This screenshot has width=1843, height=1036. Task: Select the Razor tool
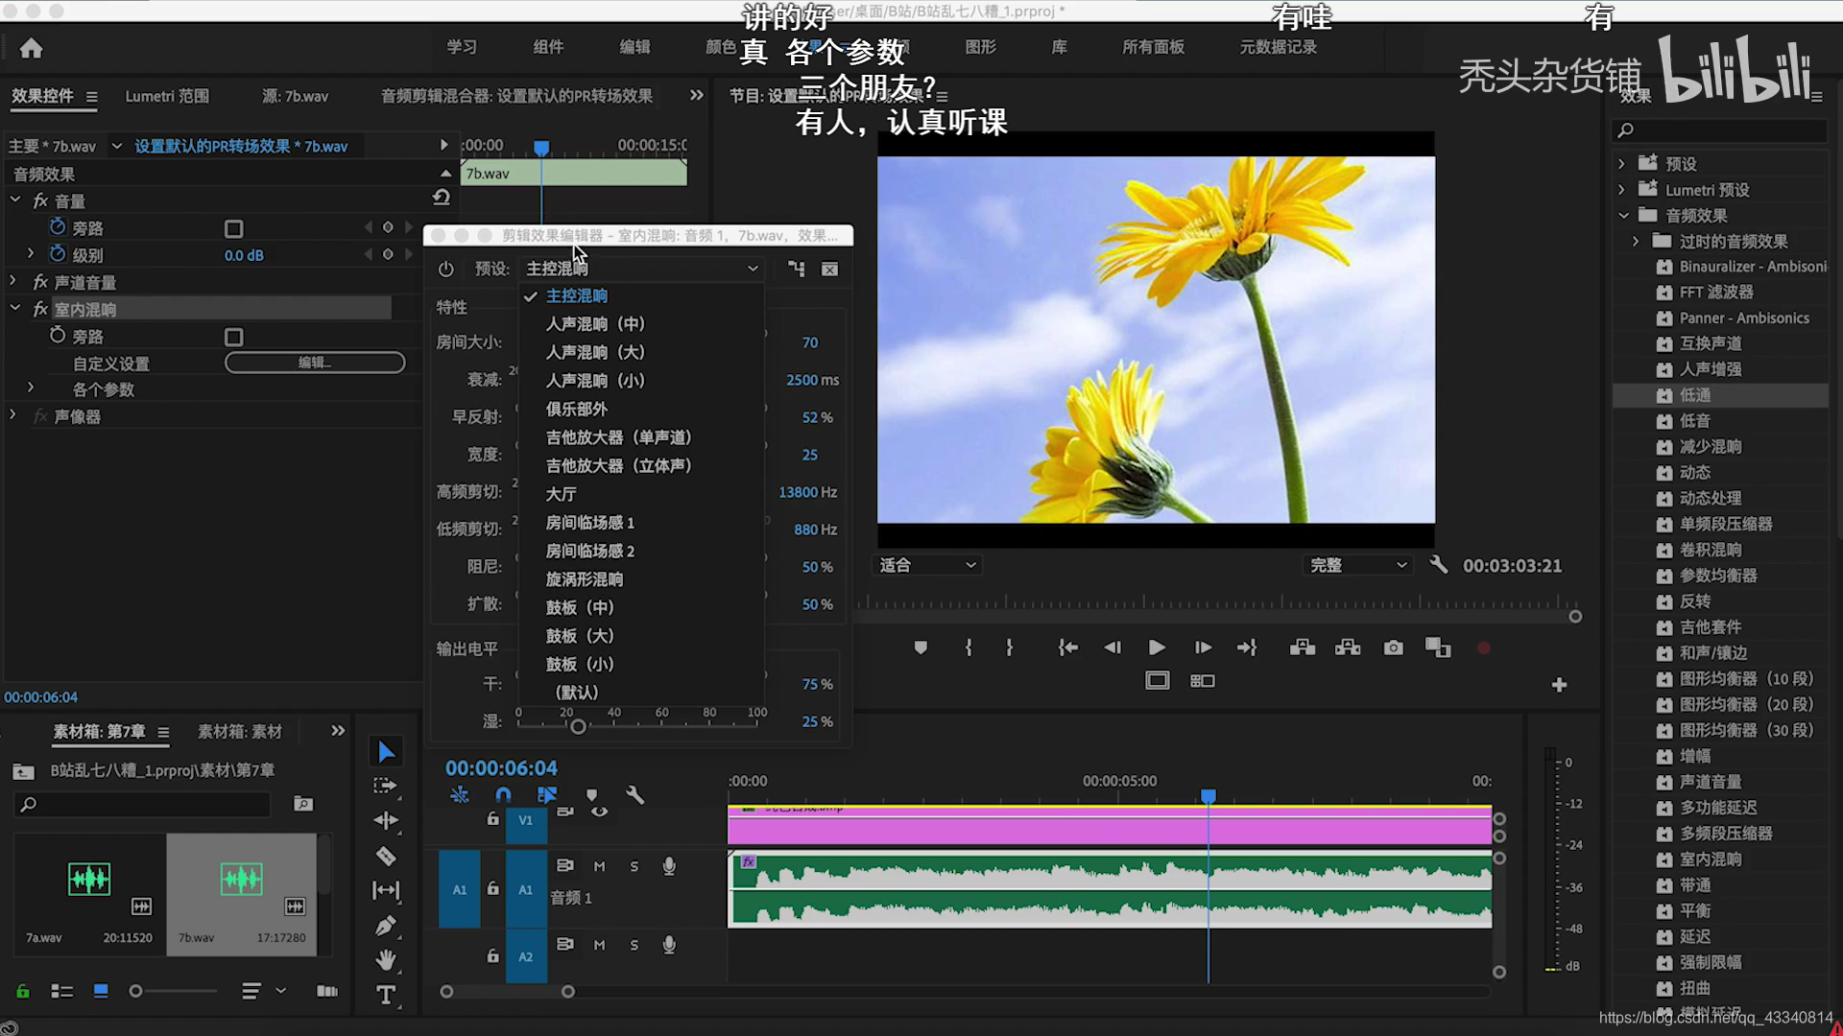[387, 856]
